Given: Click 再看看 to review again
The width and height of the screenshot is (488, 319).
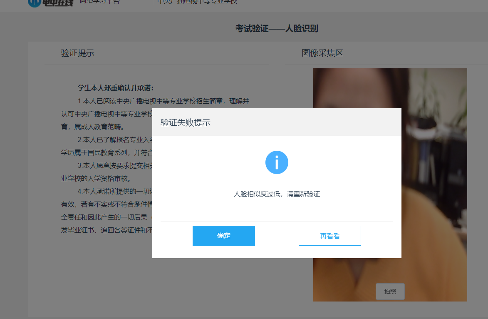Looking at the screenshot, I should point(329,235).
